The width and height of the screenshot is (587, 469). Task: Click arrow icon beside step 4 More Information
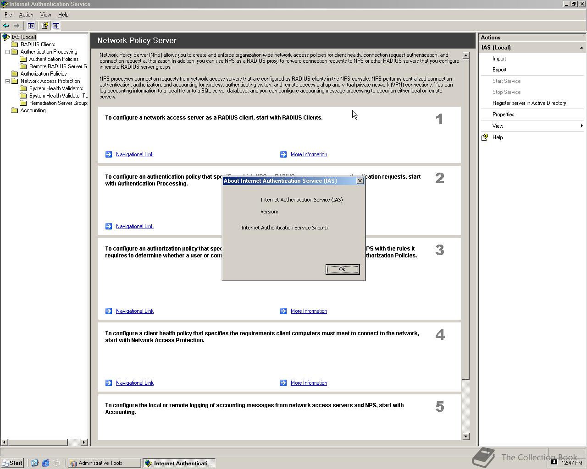(x=283, y=383)
